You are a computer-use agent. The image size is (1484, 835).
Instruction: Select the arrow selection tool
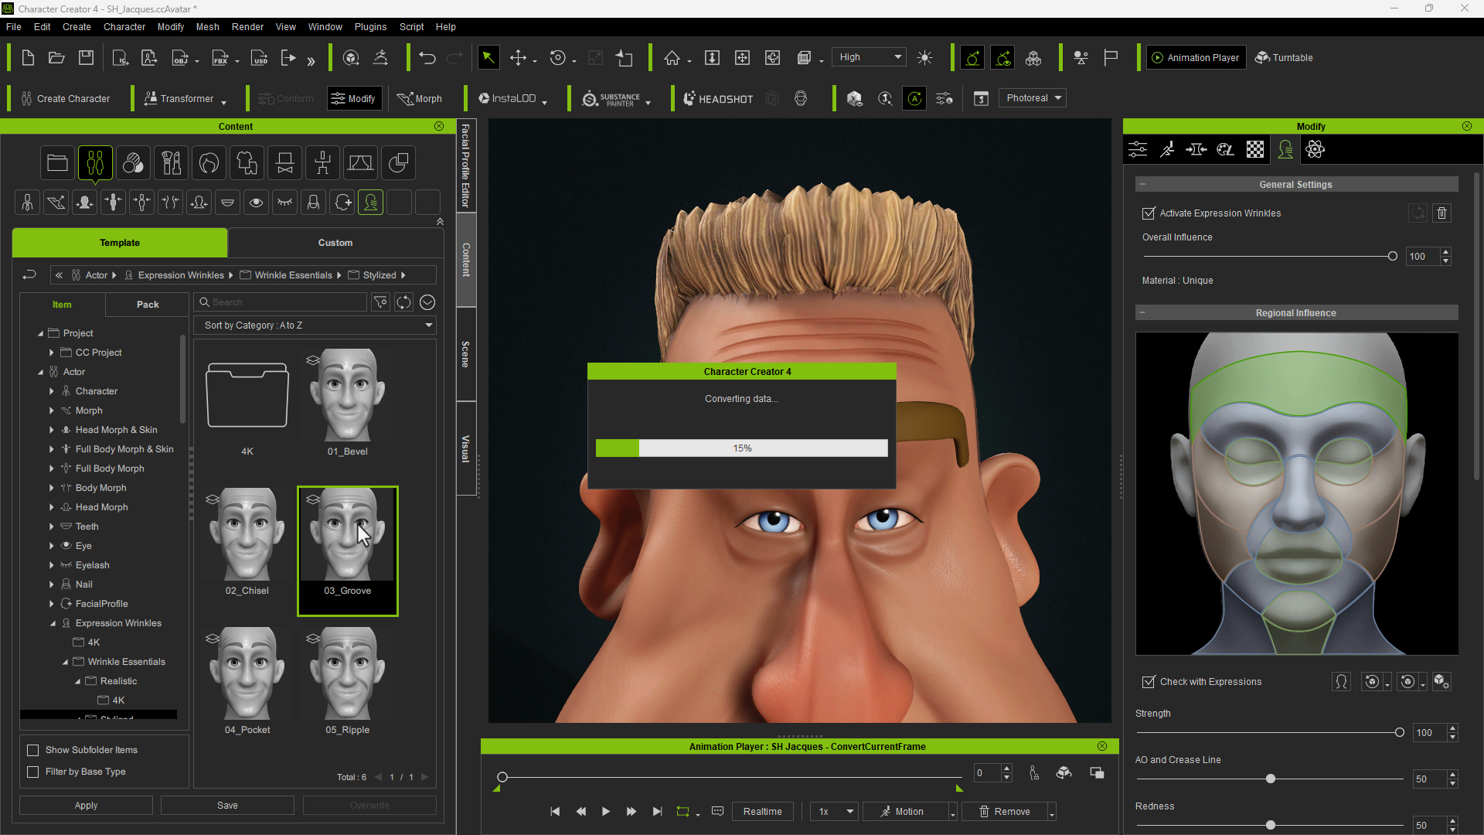[488, 58]
